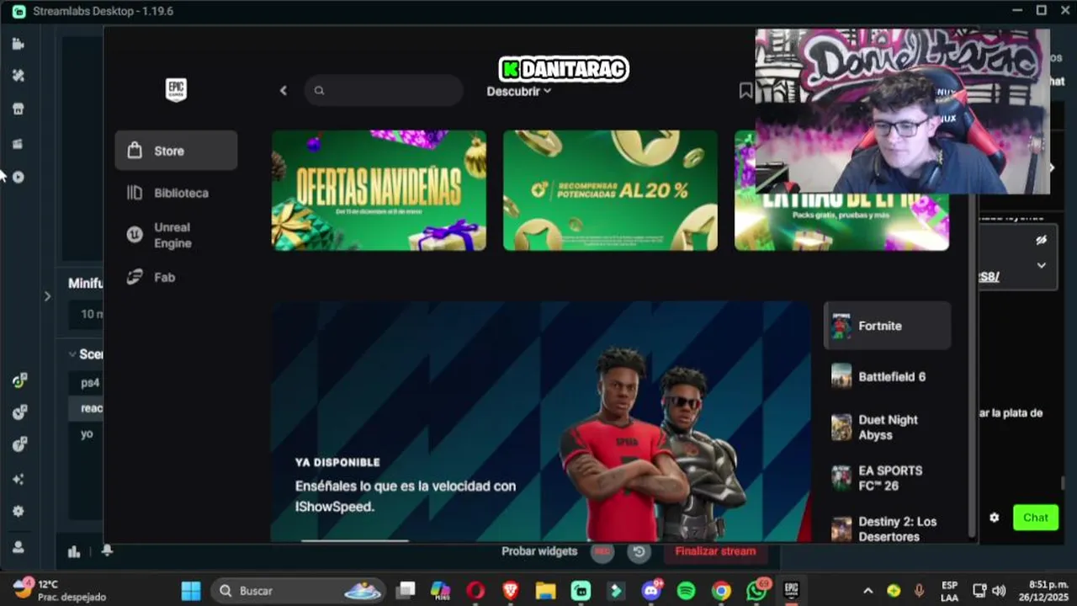The width and height of the screenshot is (1077, 606).
Task: Show hidden system tray icons
Action: 868,591
